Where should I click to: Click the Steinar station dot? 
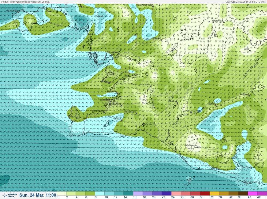(x=219, y=169)
